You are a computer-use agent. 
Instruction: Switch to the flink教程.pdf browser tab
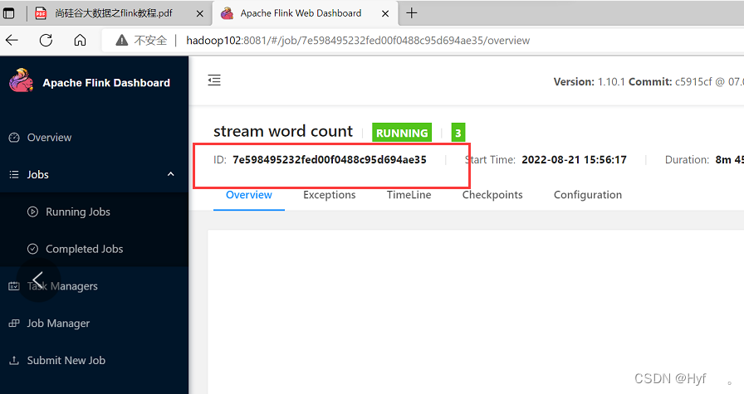(114, 13)
